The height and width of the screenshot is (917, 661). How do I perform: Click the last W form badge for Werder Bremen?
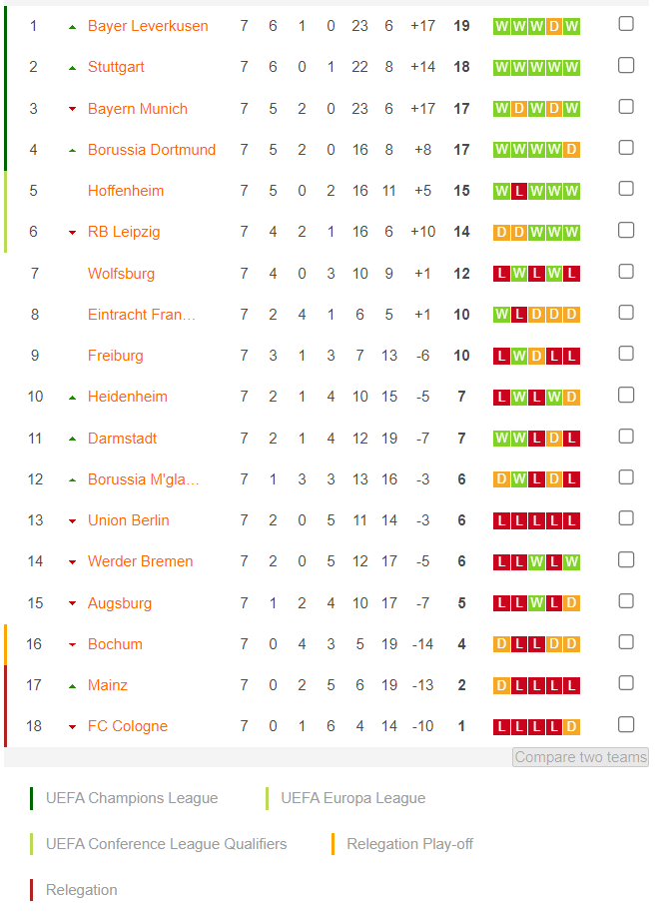pyautogui.click(x=571, y=562)
